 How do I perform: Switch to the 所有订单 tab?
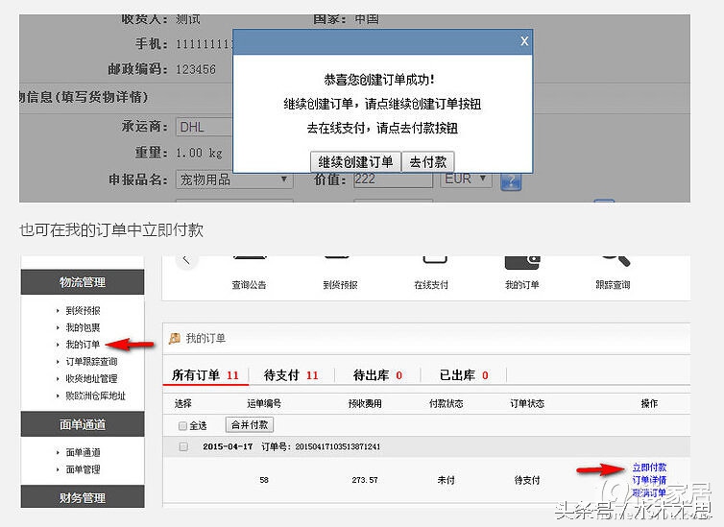point(205,375)
